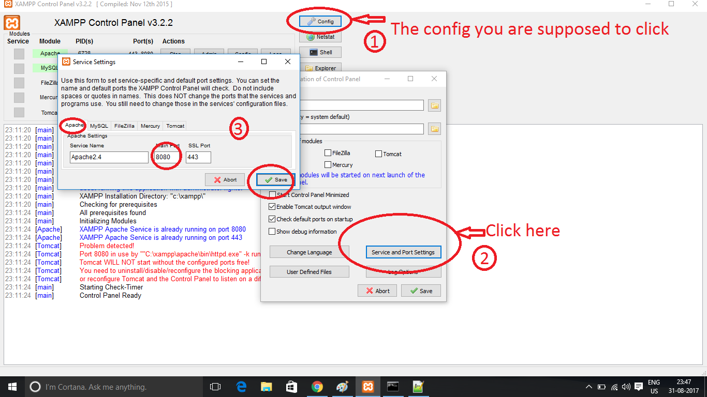
Task: Click the Service and Port Settings button
Action: tap(403, 252)
